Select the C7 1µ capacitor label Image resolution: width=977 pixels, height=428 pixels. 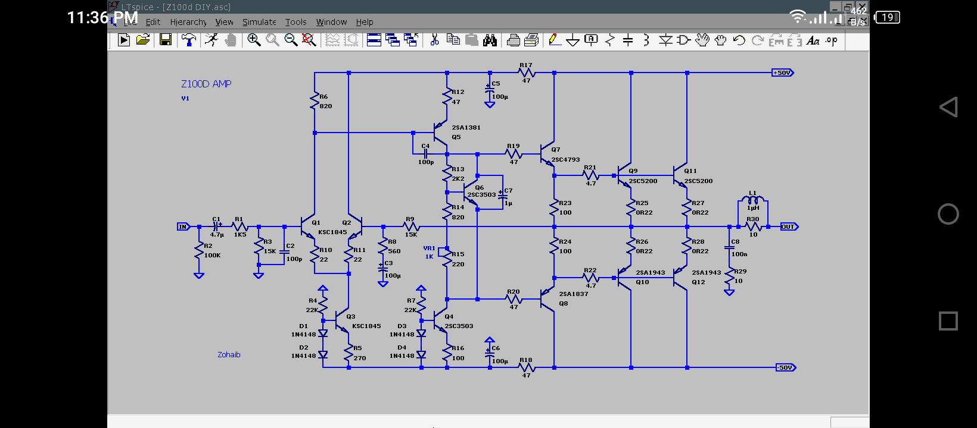(508, 197)
